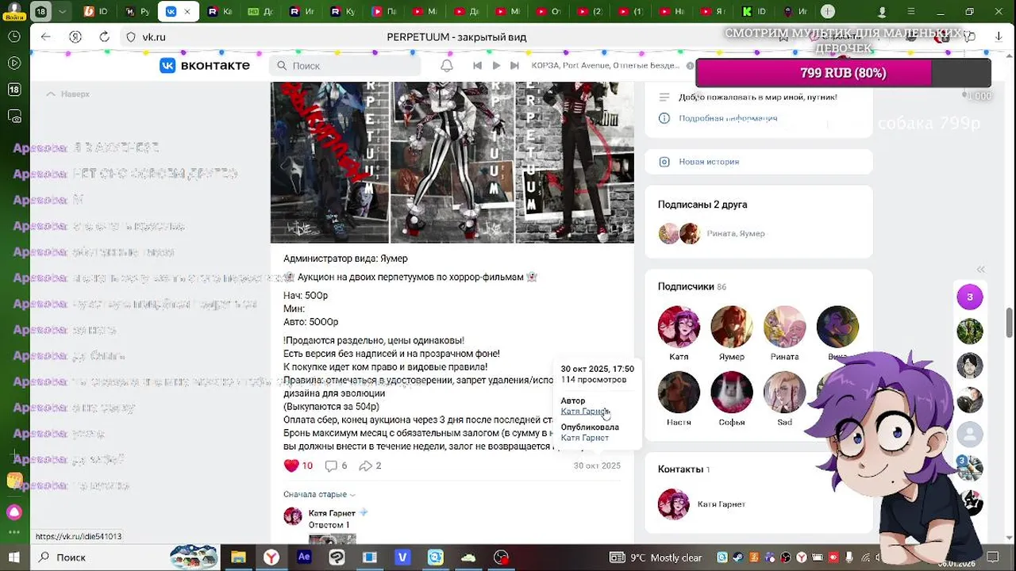Open Опубликовала Катя Гарнет link
The height and width of the screenshot is (571, 1016).
[584, 438]
